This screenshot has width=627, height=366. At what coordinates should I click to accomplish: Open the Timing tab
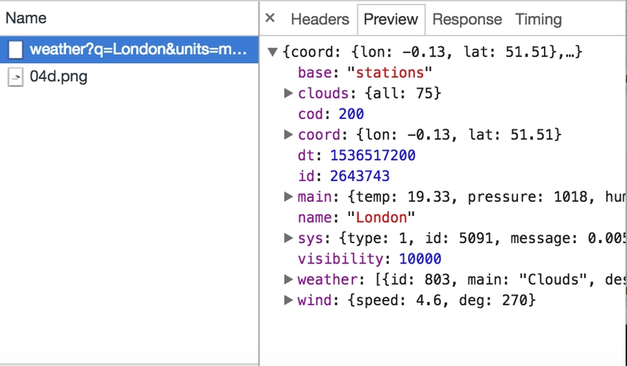(x=538, y=19)
